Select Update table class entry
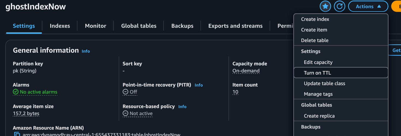This screenshot has width=401, height=136. [x=341, y=83]
